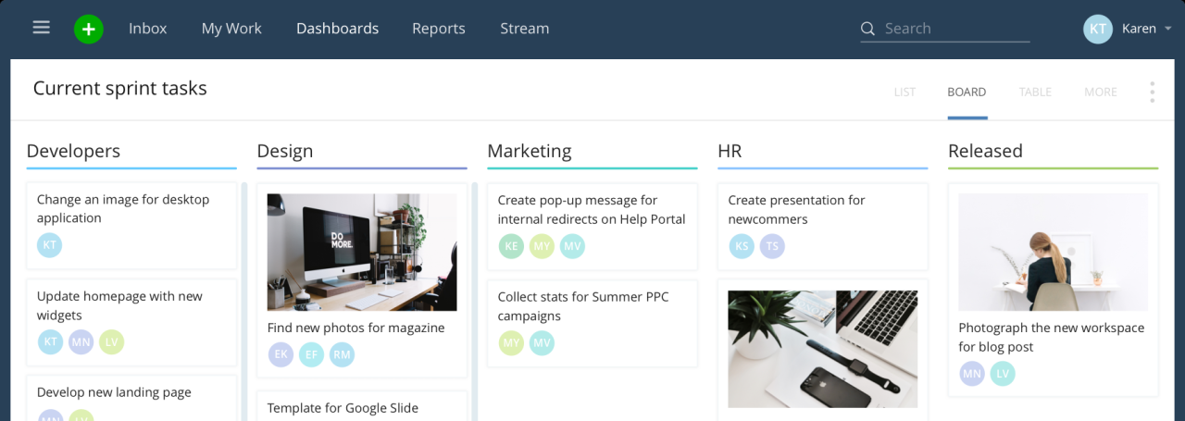Click EK avatar on Find new photos card
1185x421 pixels.
pyautogui.click(x=281, y=354)
